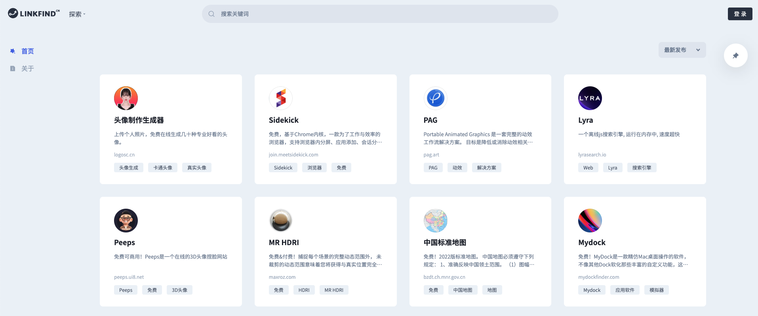Image resolution: width=758 pixels, height=316 pixels.
Task: Click the 免费 tag on 中国标准地图 card
Action: (x=434, y=290)
